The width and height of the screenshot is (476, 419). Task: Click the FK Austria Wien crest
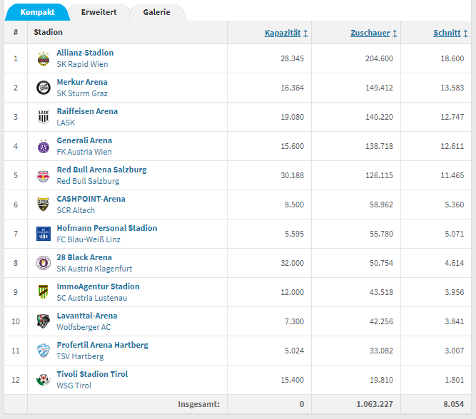pos(44,146)
